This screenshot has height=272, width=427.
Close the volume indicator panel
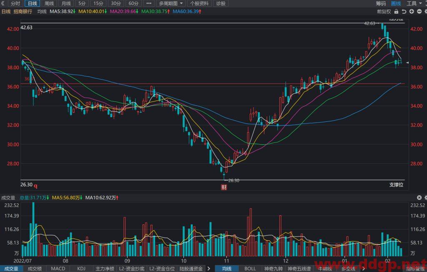pos(419,197)
